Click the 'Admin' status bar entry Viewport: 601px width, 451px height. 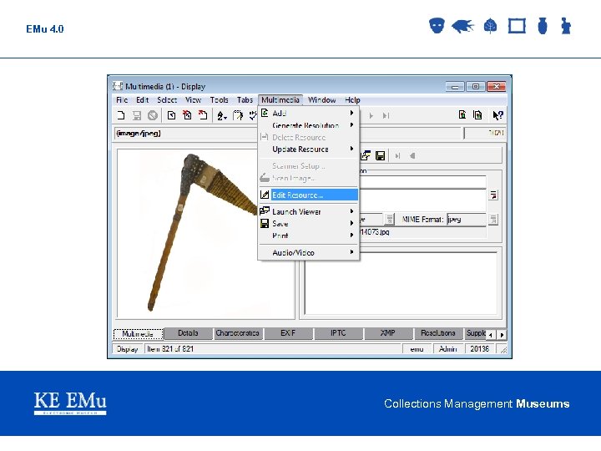pyautogui.click(x=447, y=349)
